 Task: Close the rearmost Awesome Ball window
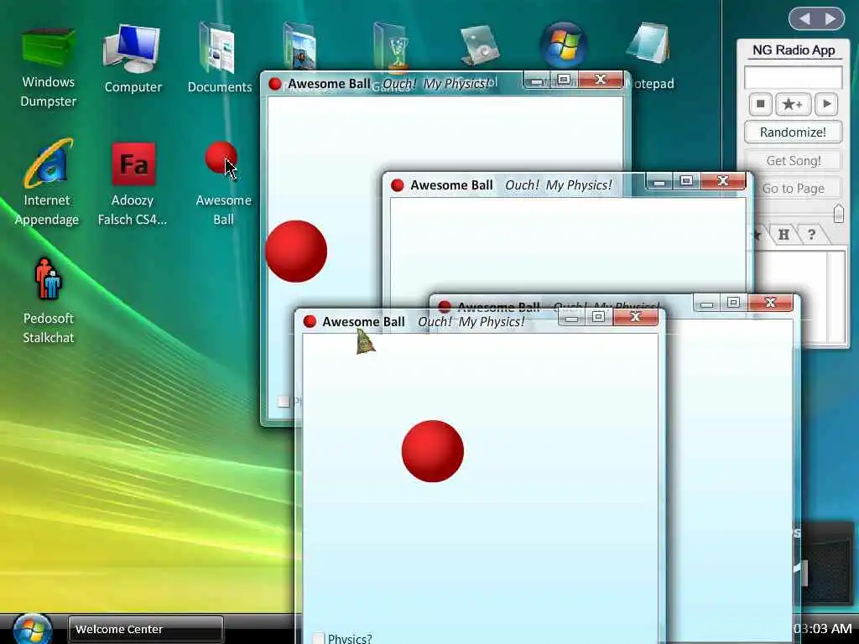[x=601, y=80]
